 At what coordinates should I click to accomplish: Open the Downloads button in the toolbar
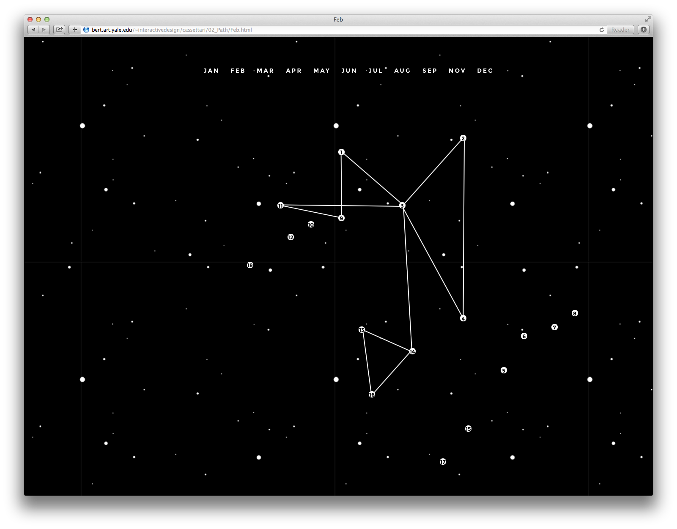point(643,30)
